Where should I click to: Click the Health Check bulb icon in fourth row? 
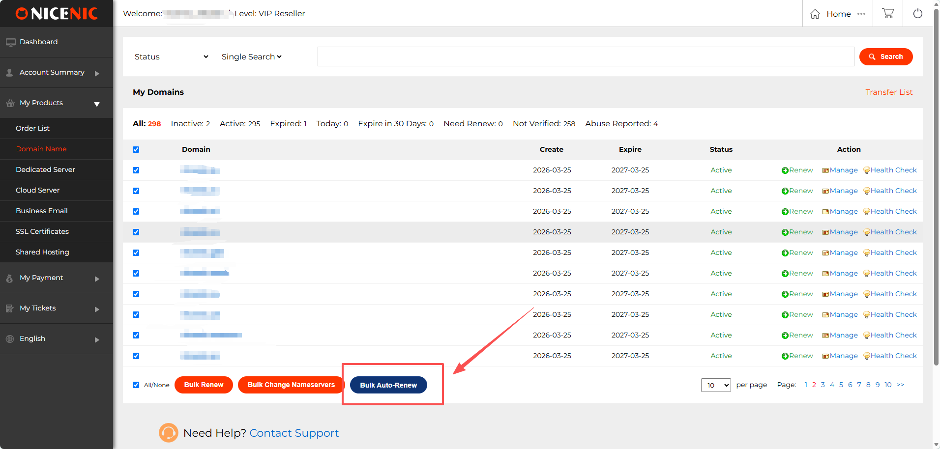tap(866, 232)
